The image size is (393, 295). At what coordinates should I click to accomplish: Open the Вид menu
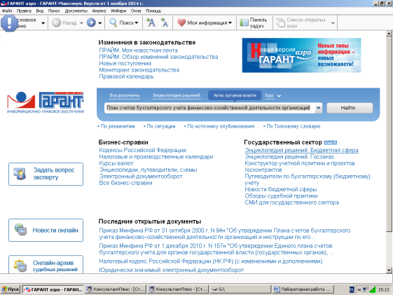click(40, 11)
